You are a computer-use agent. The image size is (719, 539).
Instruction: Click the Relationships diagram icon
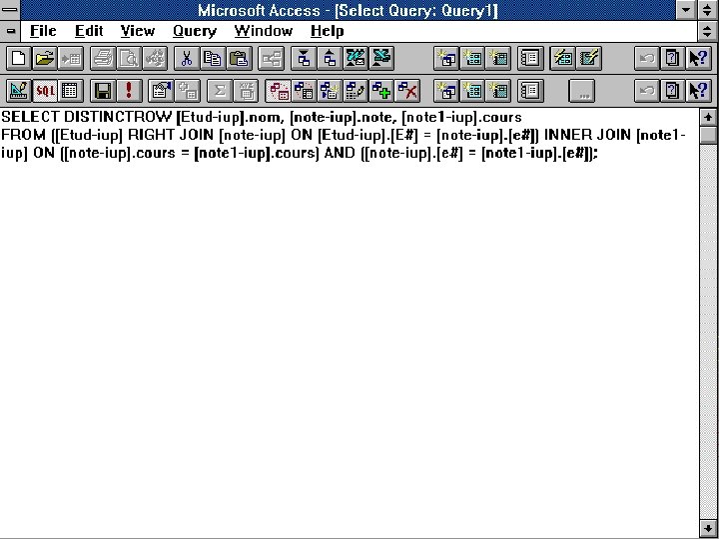click(271, 58)
